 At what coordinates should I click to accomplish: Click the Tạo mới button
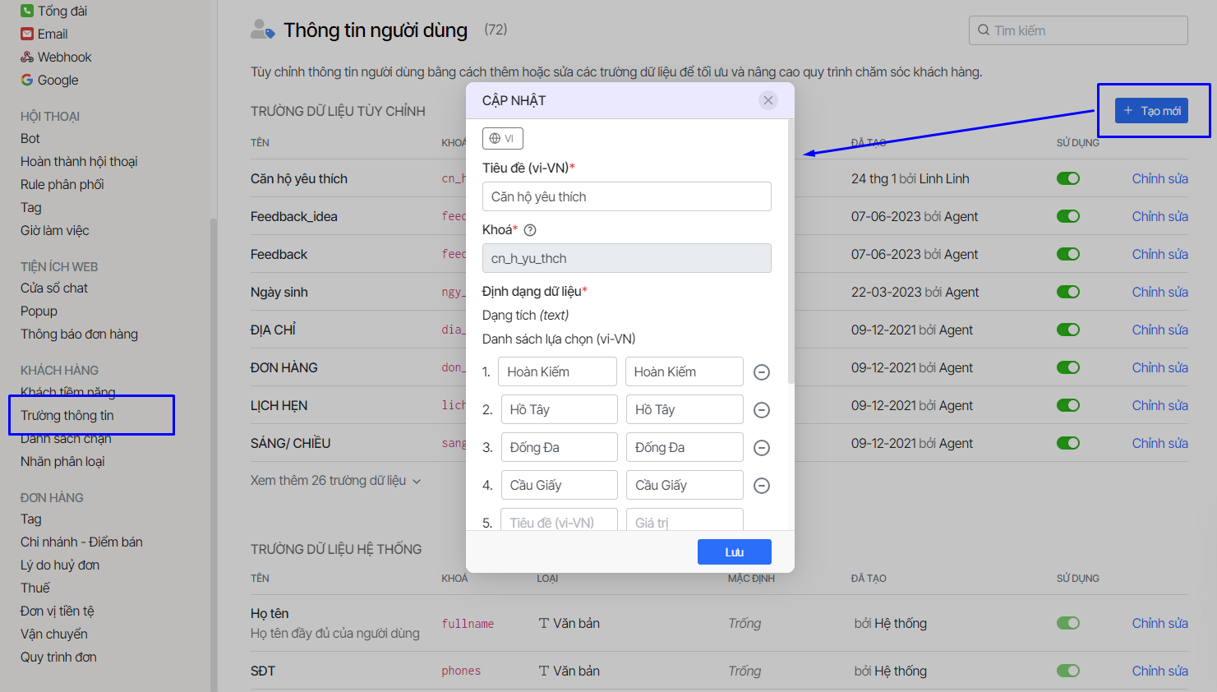[x=1152, y=111]
